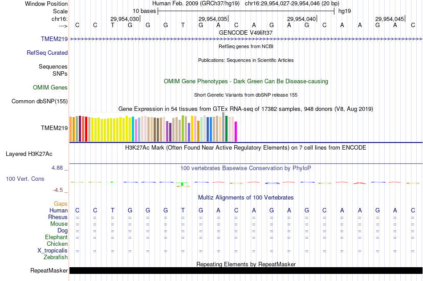Click the GENCODE V49lift37 track title
423x281 pixels.
[x=246, y=33]
